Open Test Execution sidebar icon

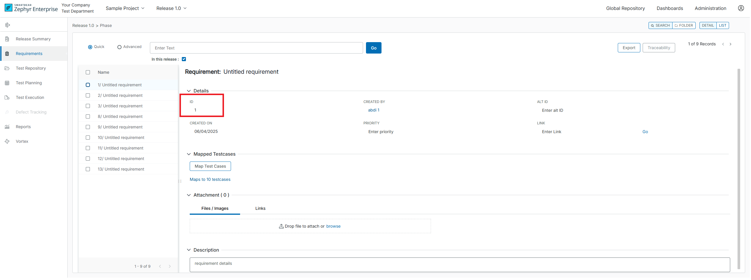7,97
